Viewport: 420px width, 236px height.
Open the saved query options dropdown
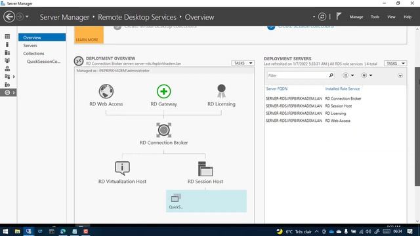pos(366,75)
